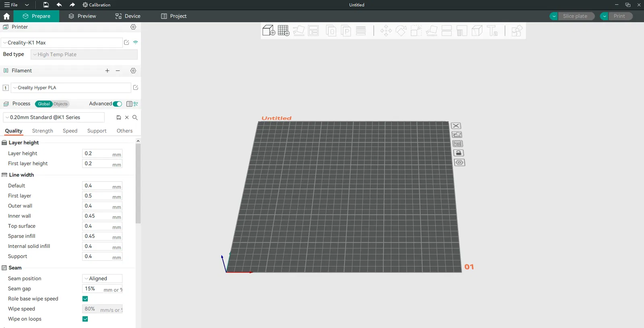Viewport: 644px width, 328px height.
Task: Switch to the Strength tab
Action: point(43,131)
